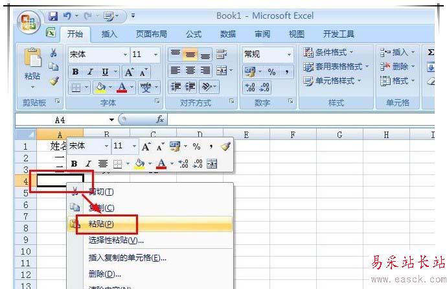Screen dimensions: 447x289
Task: Decrease decimal places in ribbon
Action: click(264, 87)
